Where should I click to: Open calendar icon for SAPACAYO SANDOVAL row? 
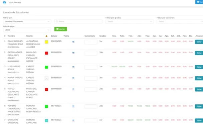73,120
